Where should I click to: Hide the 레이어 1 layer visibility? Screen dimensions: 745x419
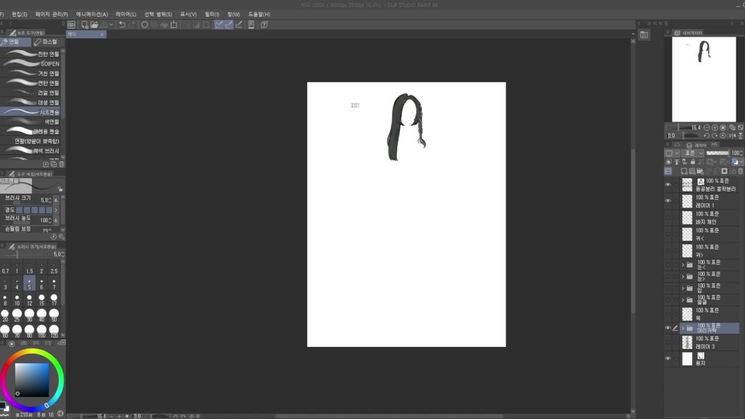click(668, 201)
